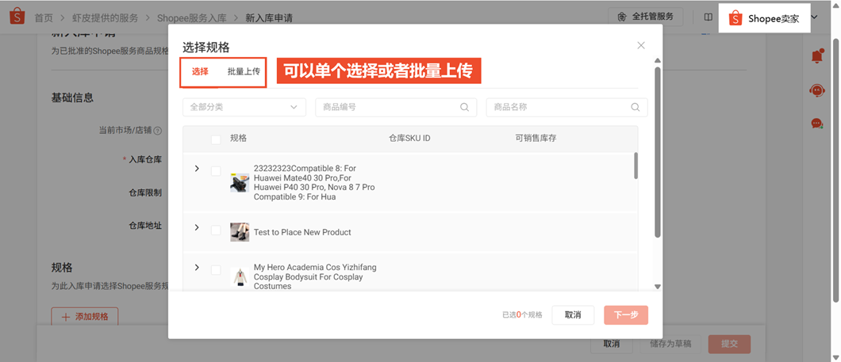
Task: Open the 全部分类 category dropdown
Action: click(x=244, y=107)
